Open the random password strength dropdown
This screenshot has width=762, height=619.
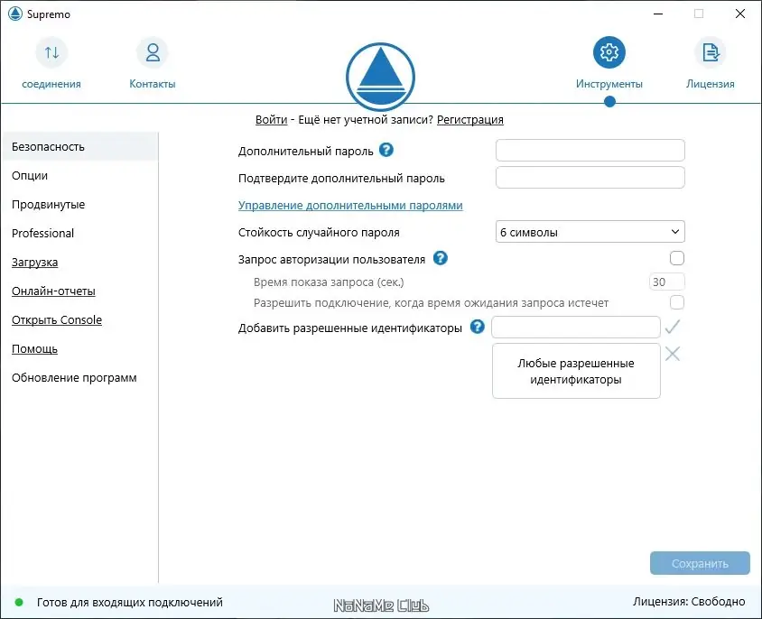point(590,232)
